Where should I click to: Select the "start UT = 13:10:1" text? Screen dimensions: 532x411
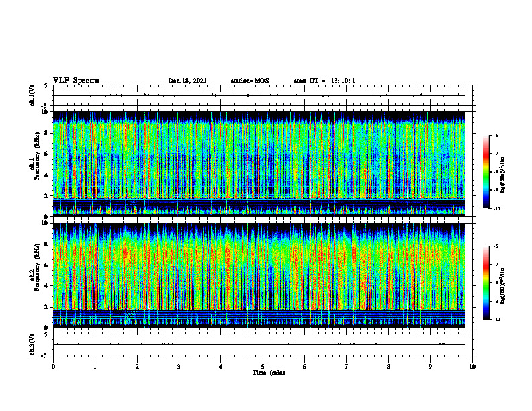click(x=324, y=81)
